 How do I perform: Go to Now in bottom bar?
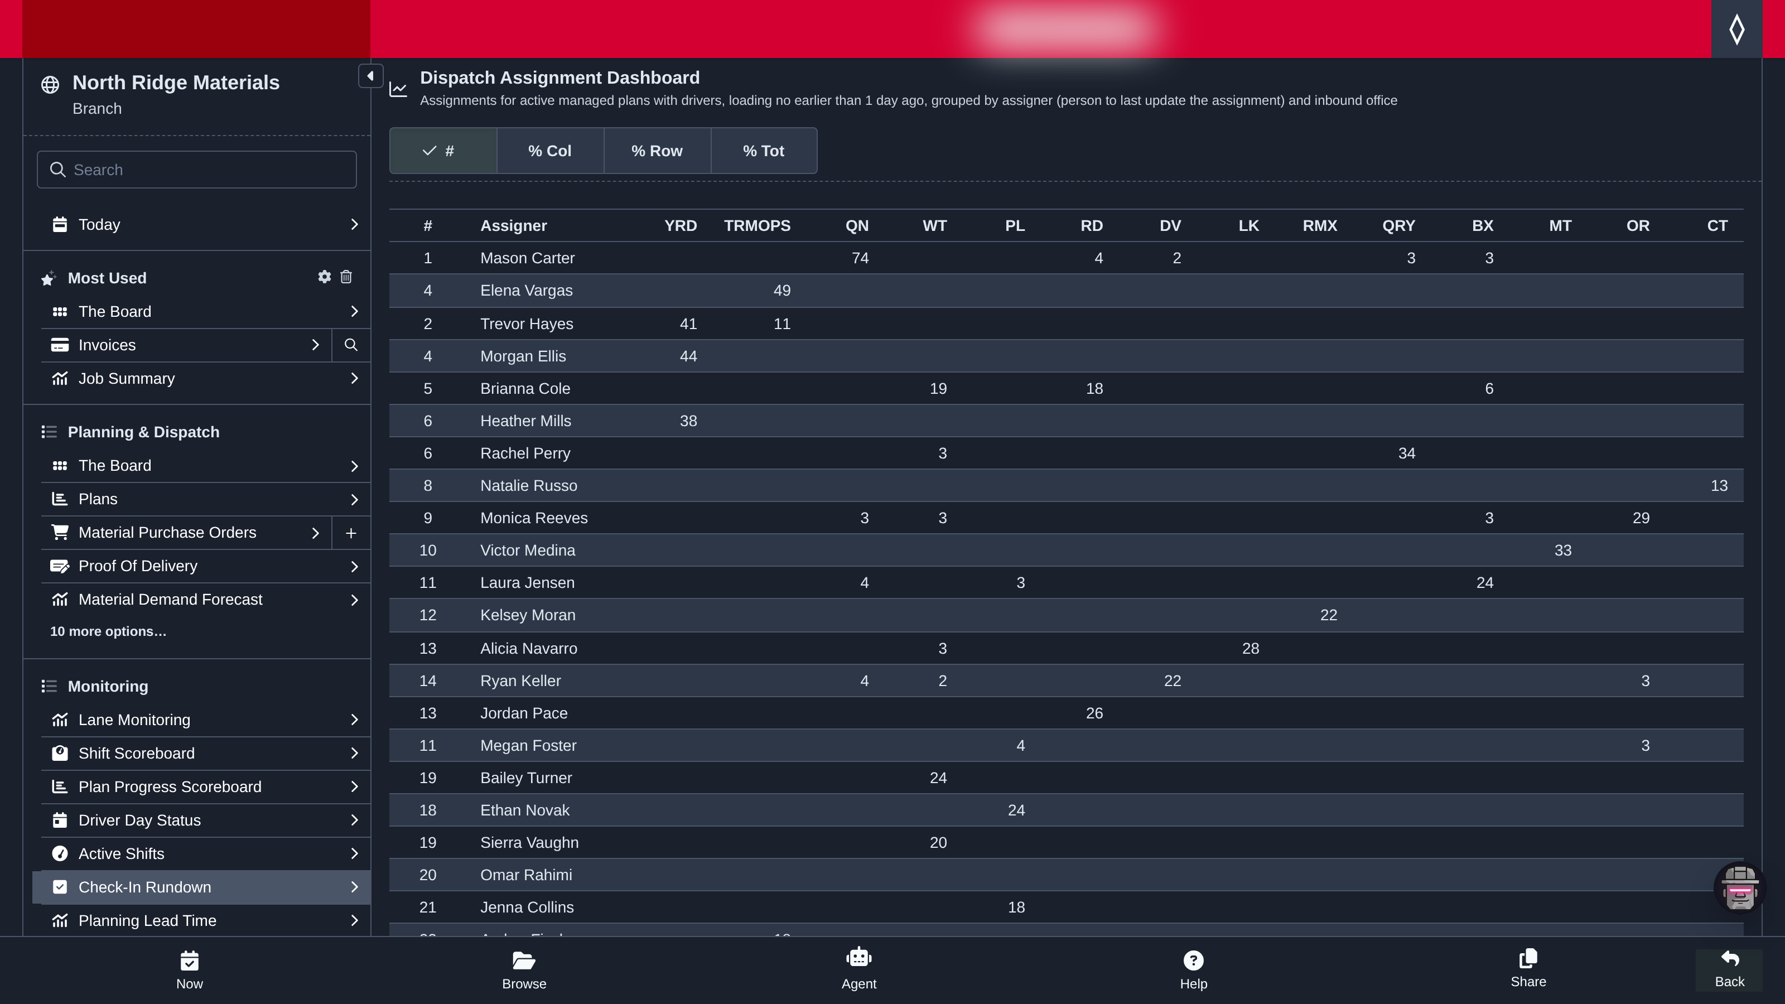coord(189,970)
